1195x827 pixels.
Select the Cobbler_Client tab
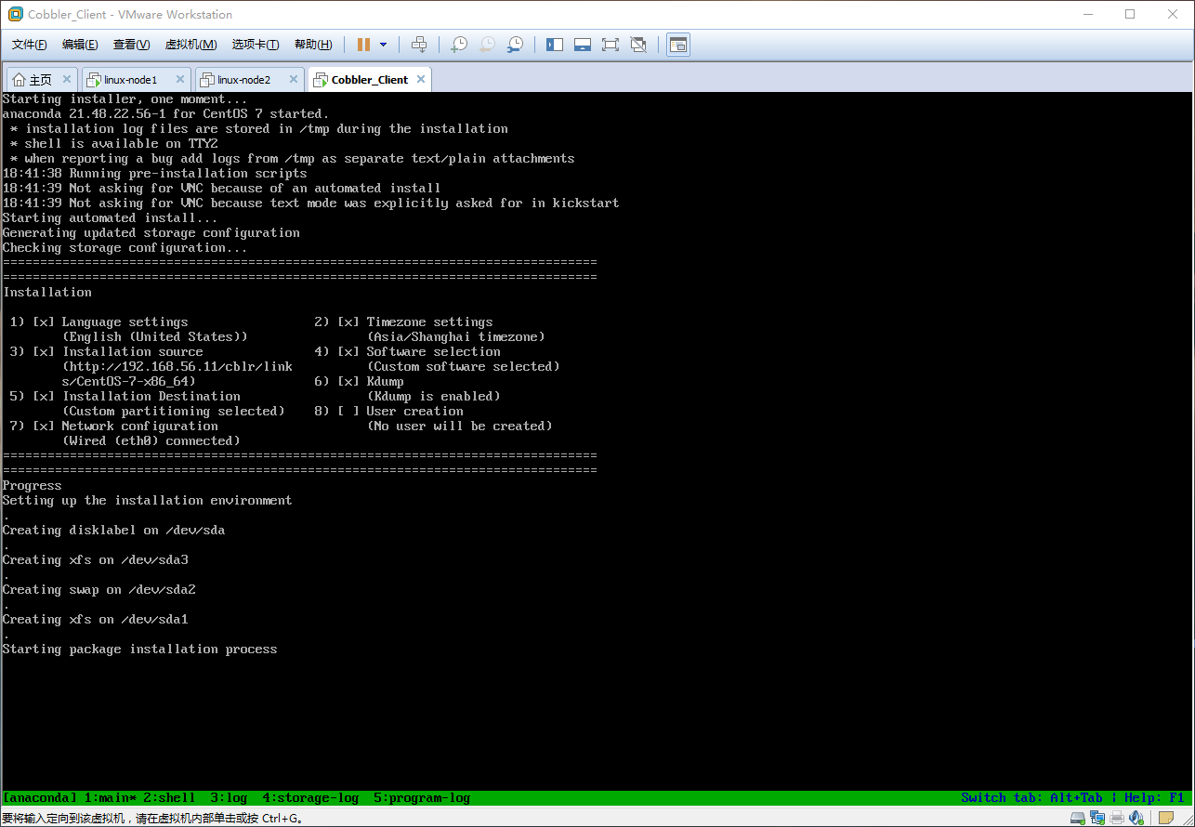pos(369,80)
